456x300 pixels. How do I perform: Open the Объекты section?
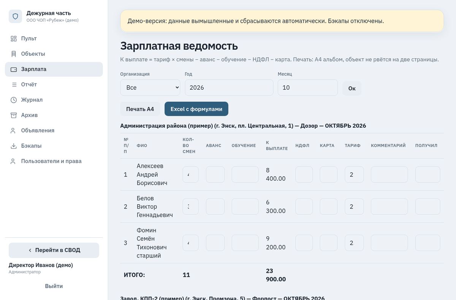(x=54, y=54)
